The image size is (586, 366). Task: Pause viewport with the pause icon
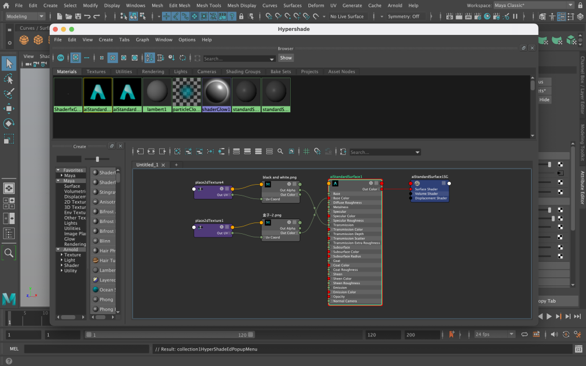(x=516, y=17)
